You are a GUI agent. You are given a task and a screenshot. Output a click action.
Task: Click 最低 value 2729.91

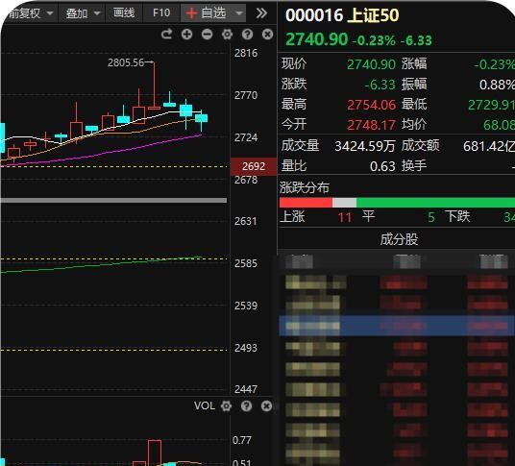coord(491,105)
